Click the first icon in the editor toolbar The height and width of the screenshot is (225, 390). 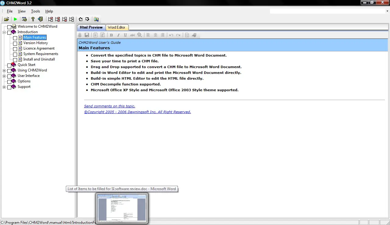click(x=80, y=35)
